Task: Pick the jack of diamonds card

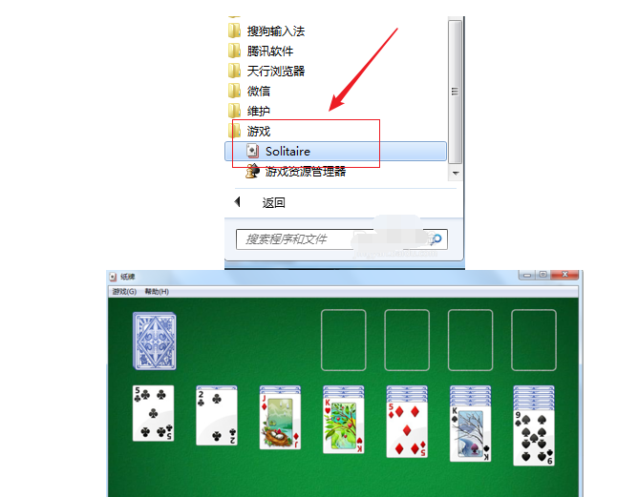Action: pos(280,422)
